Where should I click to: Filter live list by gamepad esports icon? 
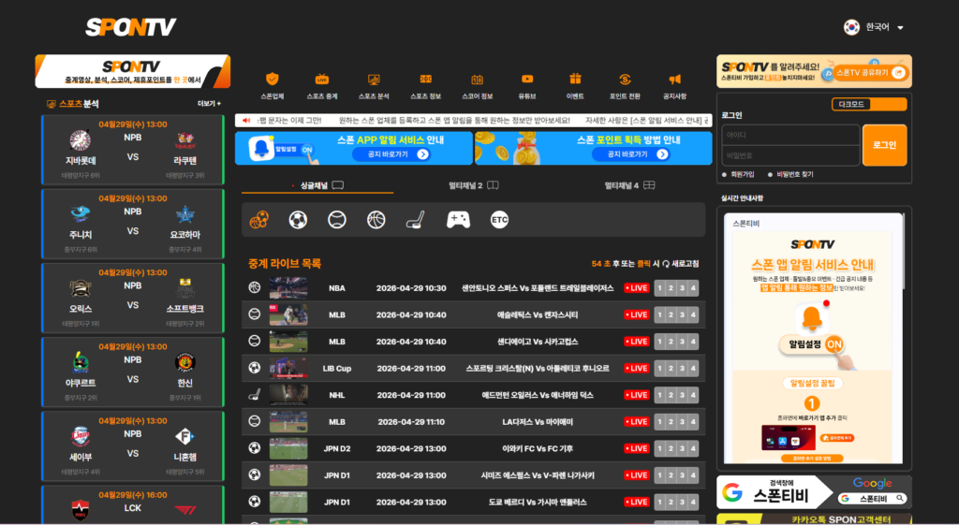[458, 219]
